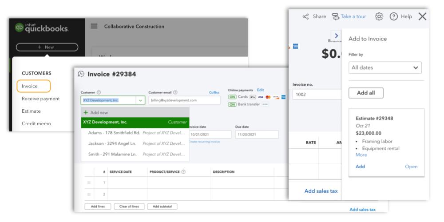Image resolution: width=444 pixels, height=222 pixels.
Task: Click the DESCRIPTION column header
Action: click(x=224, y=171)
